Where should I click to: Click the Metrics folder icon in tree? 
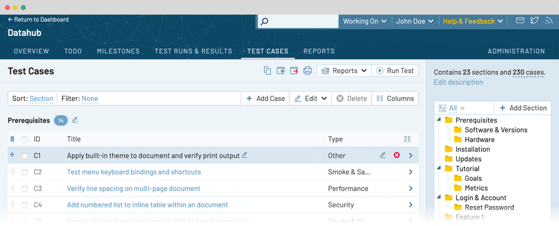pos(458,188)
